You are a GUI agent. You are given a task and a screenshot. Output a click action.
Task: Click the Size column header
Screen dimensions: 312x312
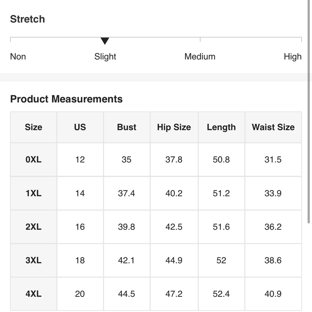33,127
